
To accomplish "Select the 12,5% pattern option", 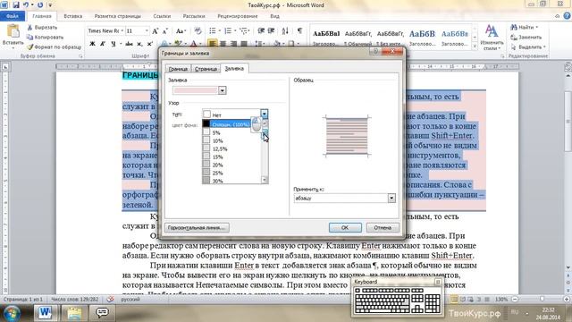I will 232,148.
